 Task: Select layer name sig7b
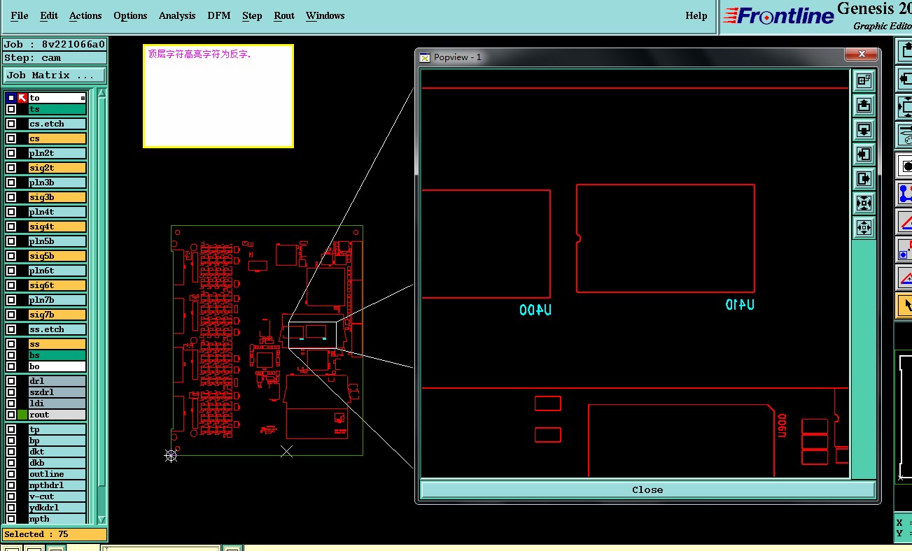[57, 315]
